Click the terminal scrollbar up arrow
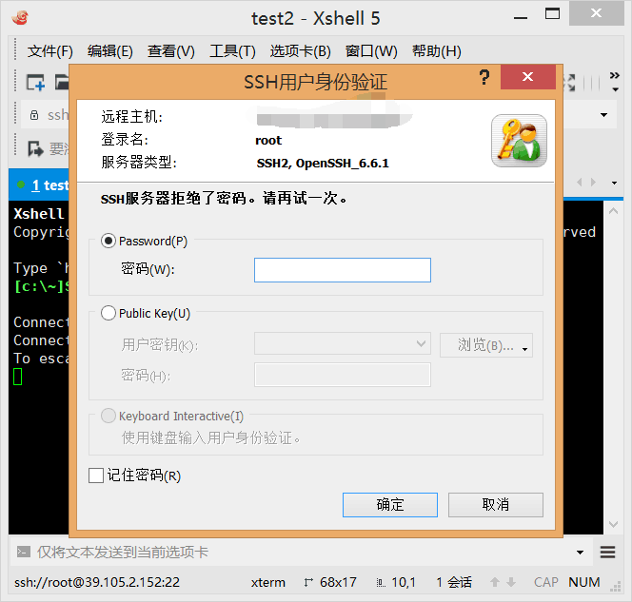This screenshot has height=602, width=632. [x=613, y=211]
